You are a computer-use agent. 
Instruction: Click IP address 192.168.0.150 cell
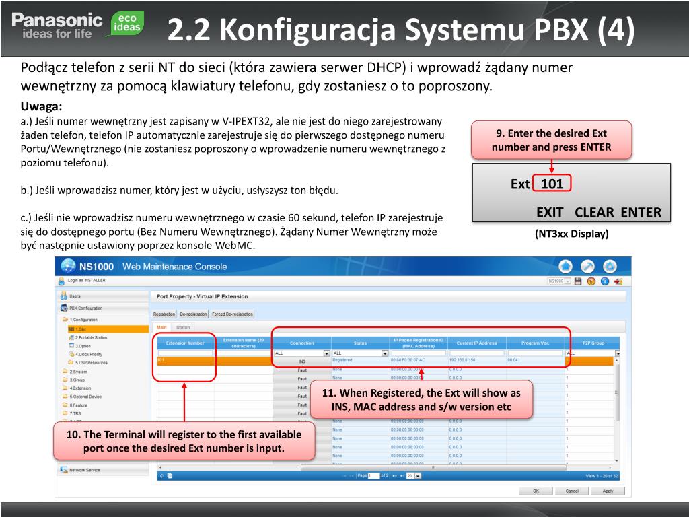pos(477,361)
